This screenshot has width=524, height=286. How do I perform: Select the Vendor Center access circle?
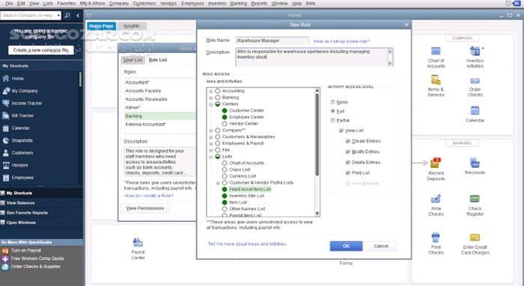[x=225, y=124]
